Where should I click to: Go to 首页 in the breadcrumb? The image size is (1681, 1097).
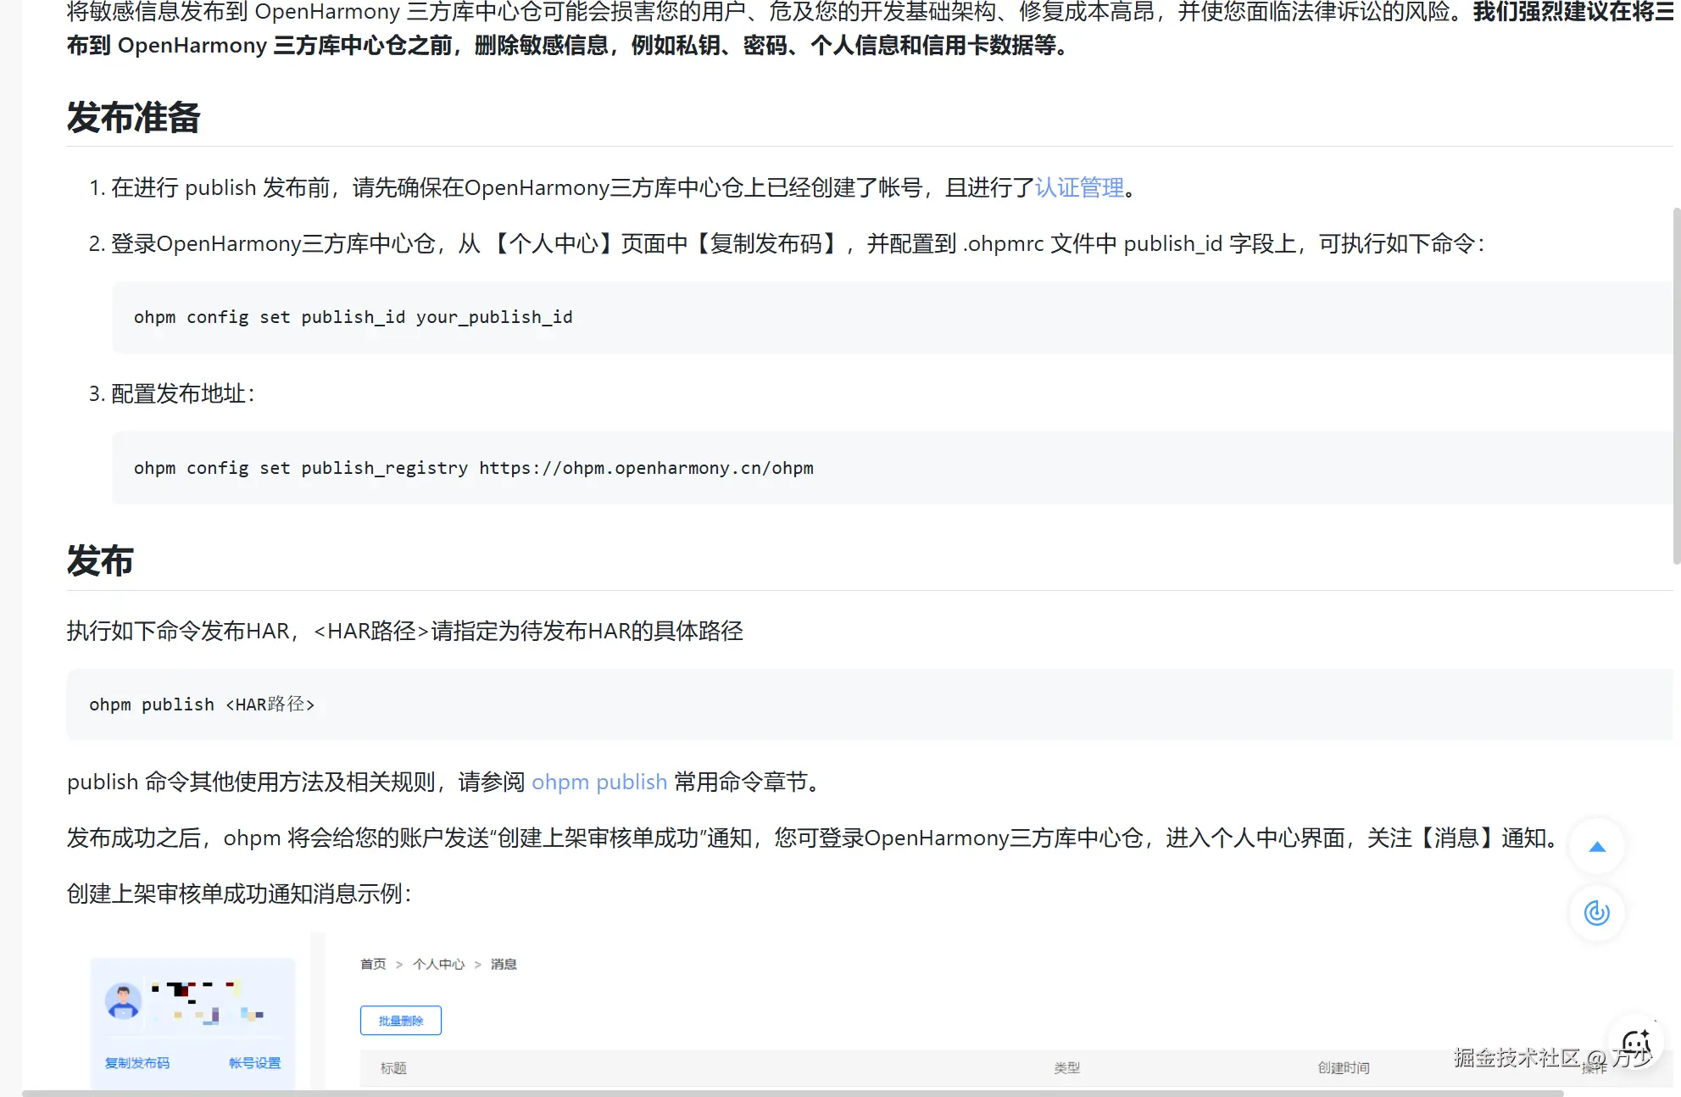tap(373, 964)
